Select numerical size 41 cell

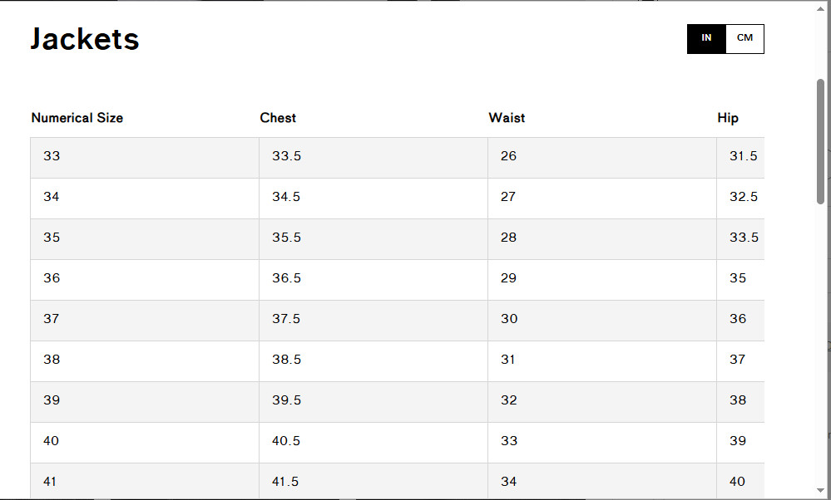click(51, 482)
